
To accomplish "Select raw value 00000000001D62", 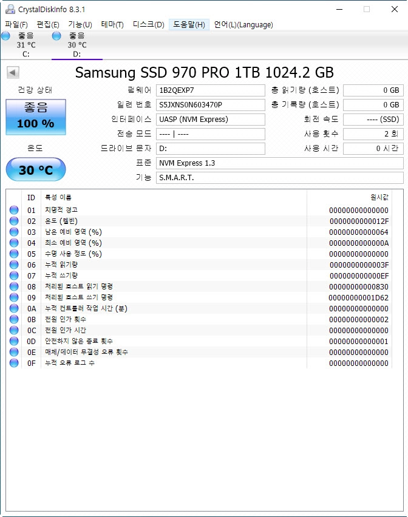I will coord(359,298).
